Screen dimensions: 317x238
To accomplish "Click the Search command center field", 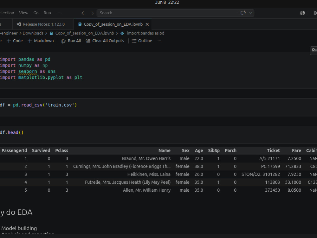I will [167, 13].
